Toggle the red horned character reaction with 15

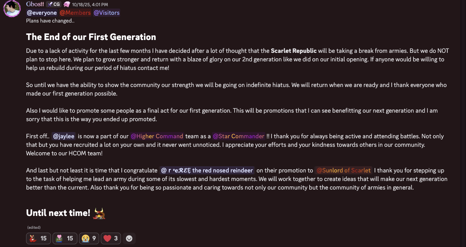click(38, 238)
